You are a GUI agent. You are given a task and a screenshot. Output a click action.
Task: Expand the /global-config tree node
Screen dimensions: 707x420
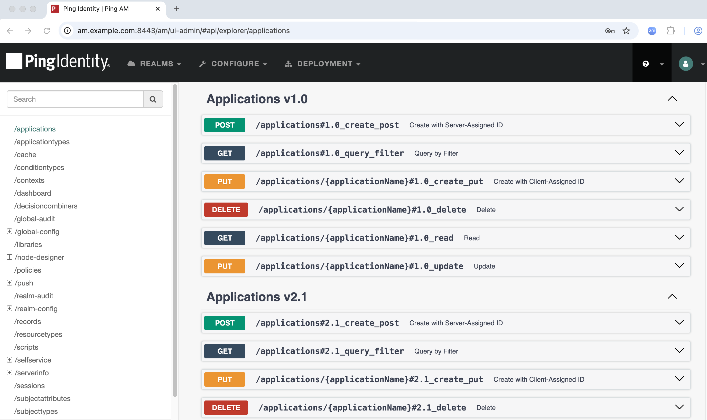[9, 231]
